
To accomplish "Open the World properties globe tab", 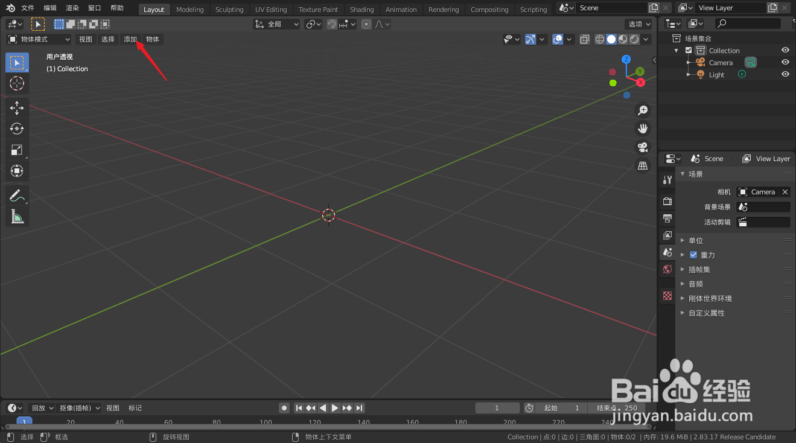I will pos(667,269).
